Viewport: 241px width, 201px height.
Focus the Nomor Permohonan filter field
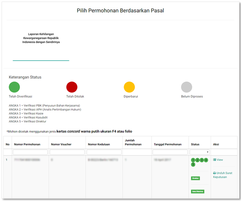tap(30, 152)
